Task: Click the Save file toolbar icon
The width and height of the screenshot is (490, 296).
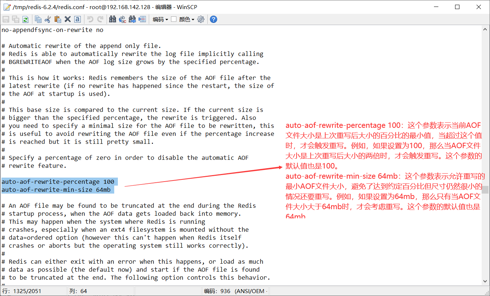Action: point(6,19)
